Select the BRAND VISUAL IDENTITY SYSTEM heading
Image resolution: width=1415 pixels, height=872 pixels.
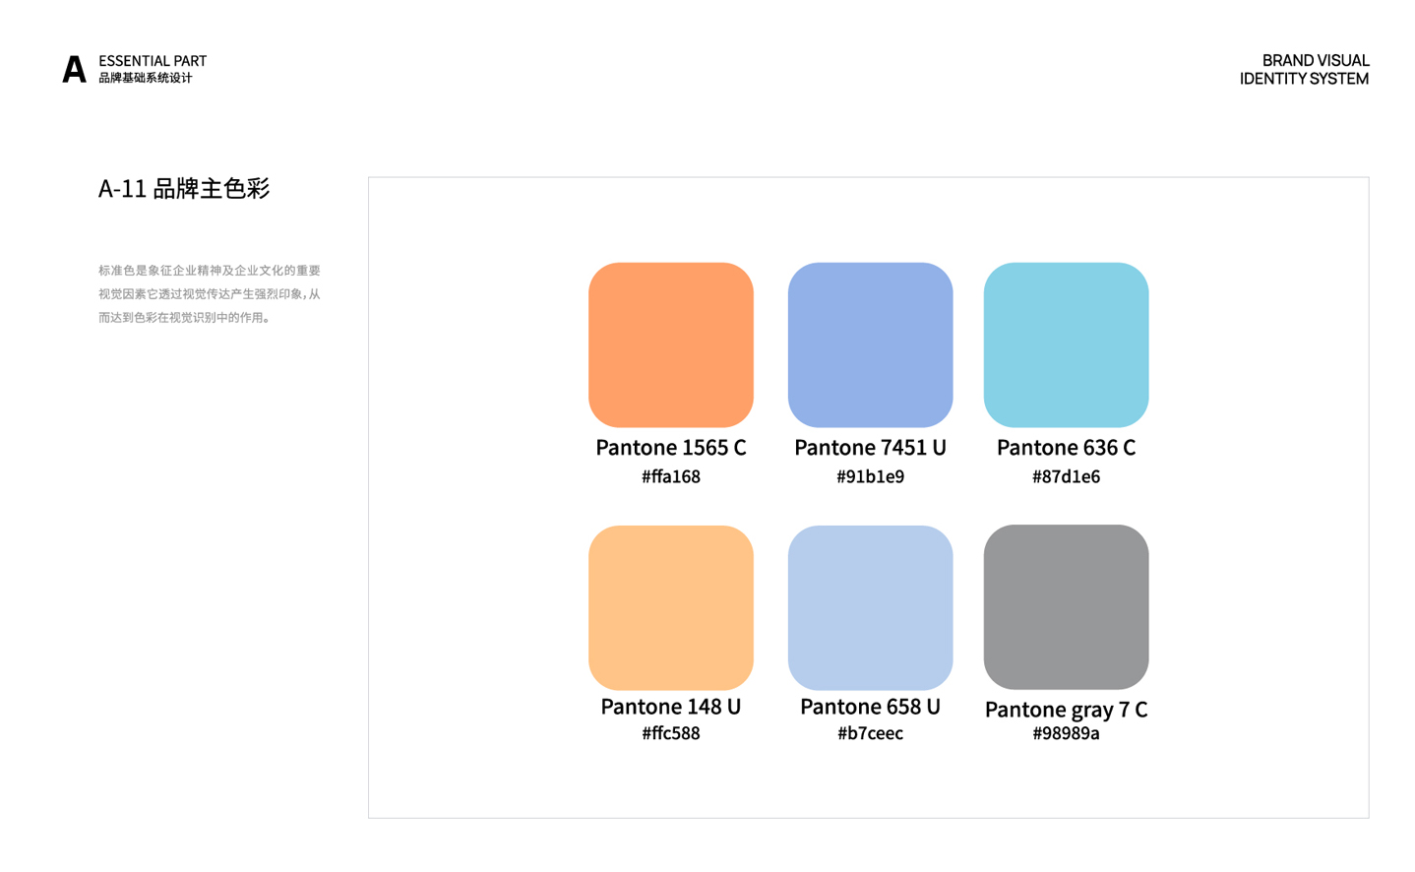(x=1304, y=70)
